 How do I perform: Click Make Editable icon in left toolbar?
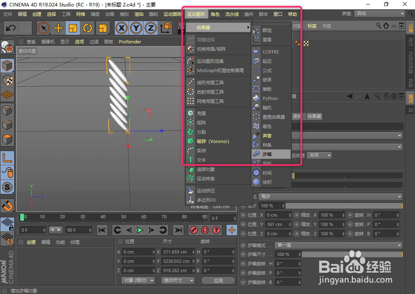click(x=7, y=47)
